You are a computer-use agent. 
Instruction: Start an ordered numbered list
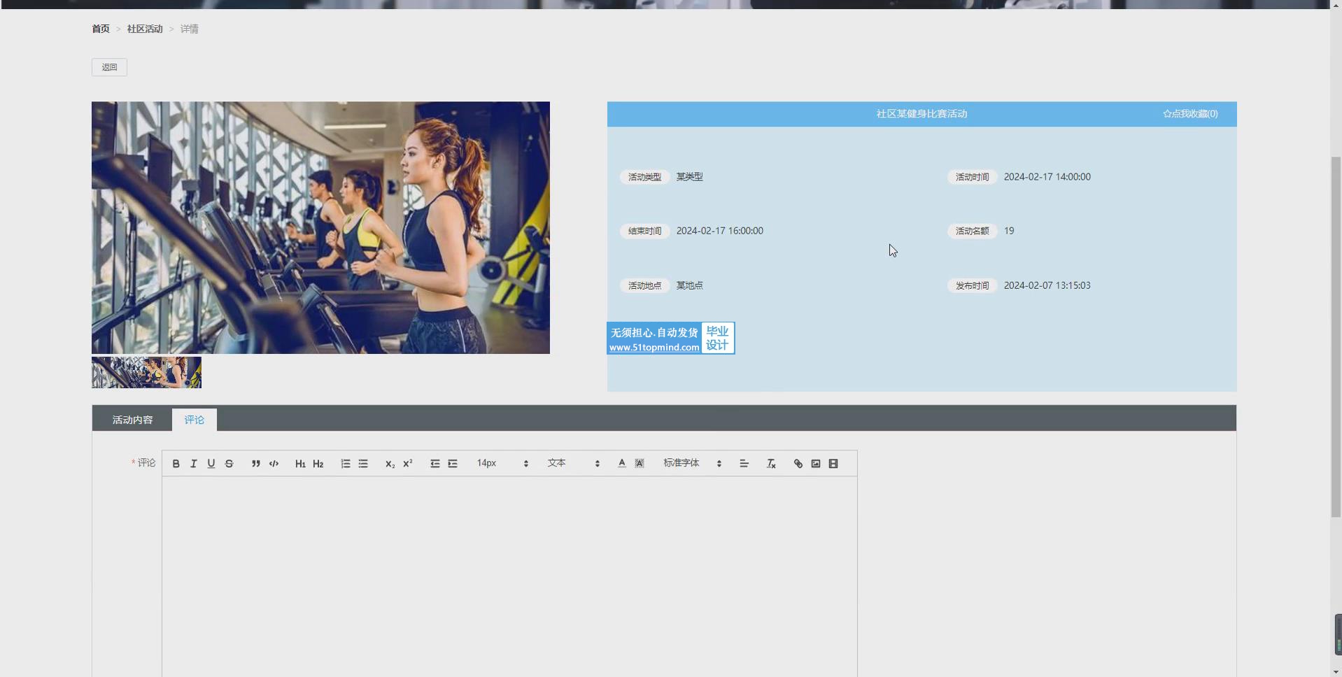[x=346, y=464]
